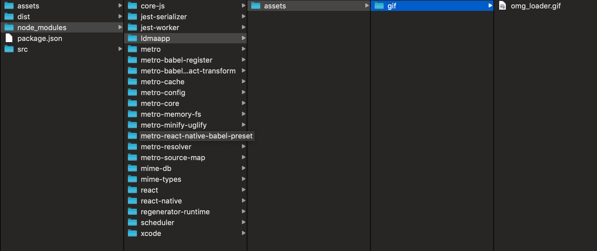The height and width of the screenshot is (251, 597).
Task: Click the metro-config folder icon
Action: [132, 92]
